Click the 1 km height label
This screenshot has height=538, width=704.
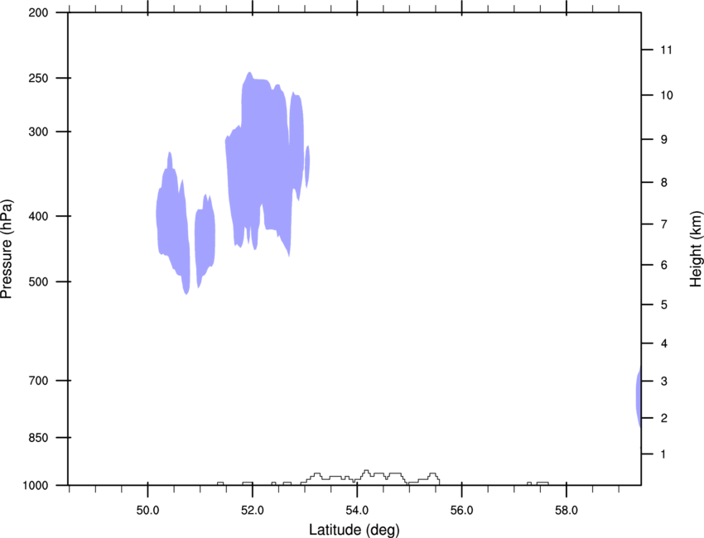[663, 454]
